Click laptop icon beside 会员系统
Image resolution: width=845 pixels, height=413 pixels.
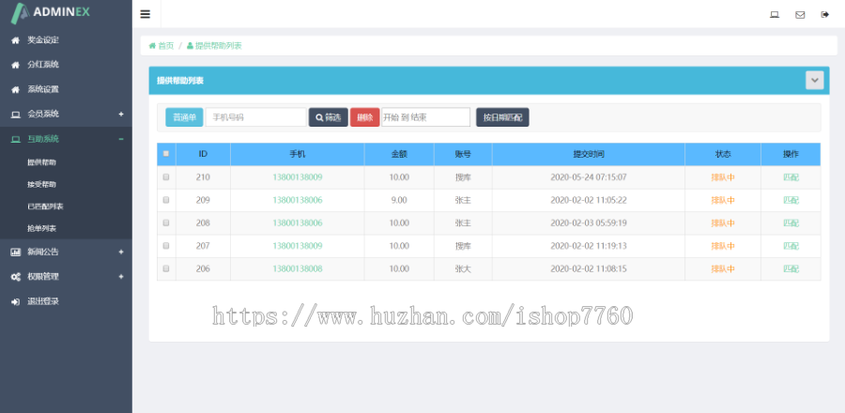click(x=16, y=115)
